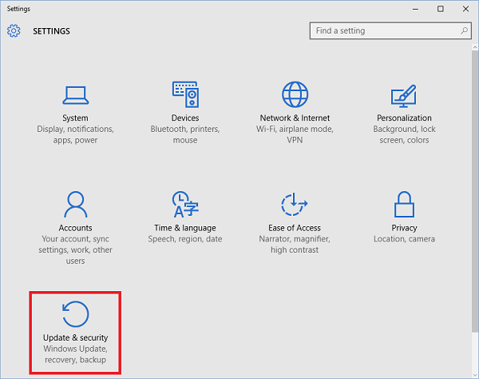Image resolution: width=479 pixels, height=379 pixels.
Task: Open Devices via keyboard and speaker icon
Action: (x=185, y=95)
